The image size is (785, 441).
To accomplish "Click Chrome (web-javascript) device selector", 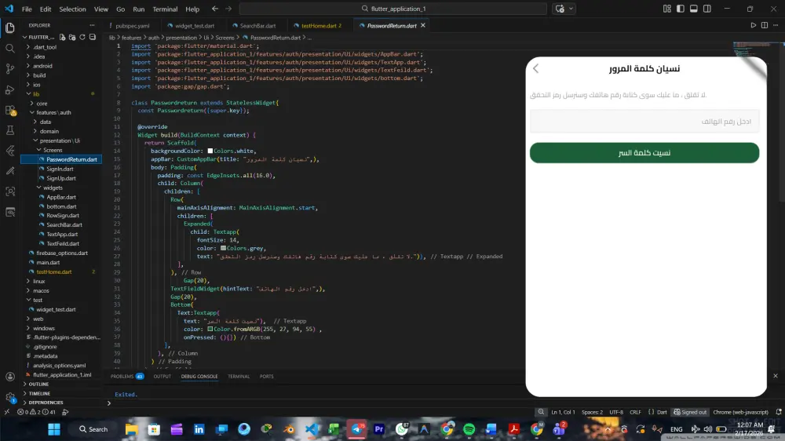I will (x=740, y=412).
